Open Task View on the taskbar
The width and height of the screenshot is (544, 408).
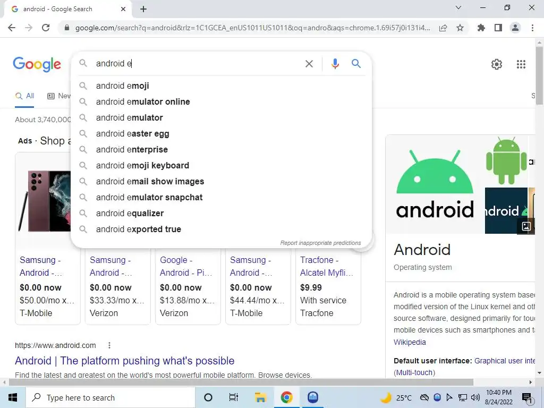[234, 397]
